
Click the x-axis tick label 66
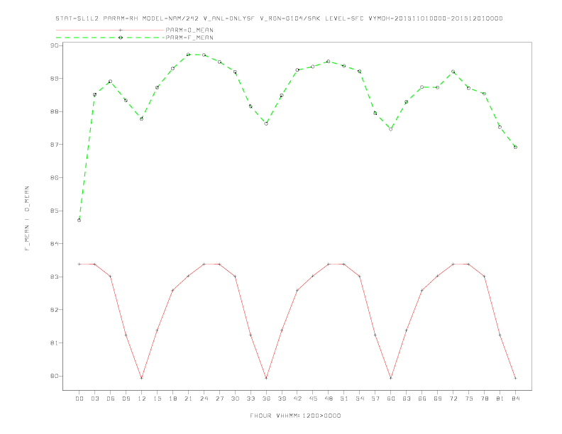[x=422, y=399]
